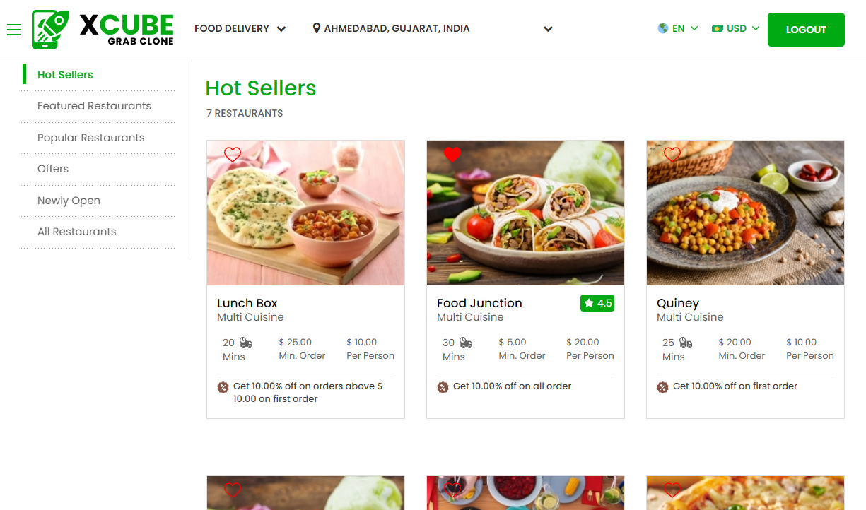Viewport: 866px width, 510px height.
Task: Open the hamburger navigation menu
Action: point(13,30)
